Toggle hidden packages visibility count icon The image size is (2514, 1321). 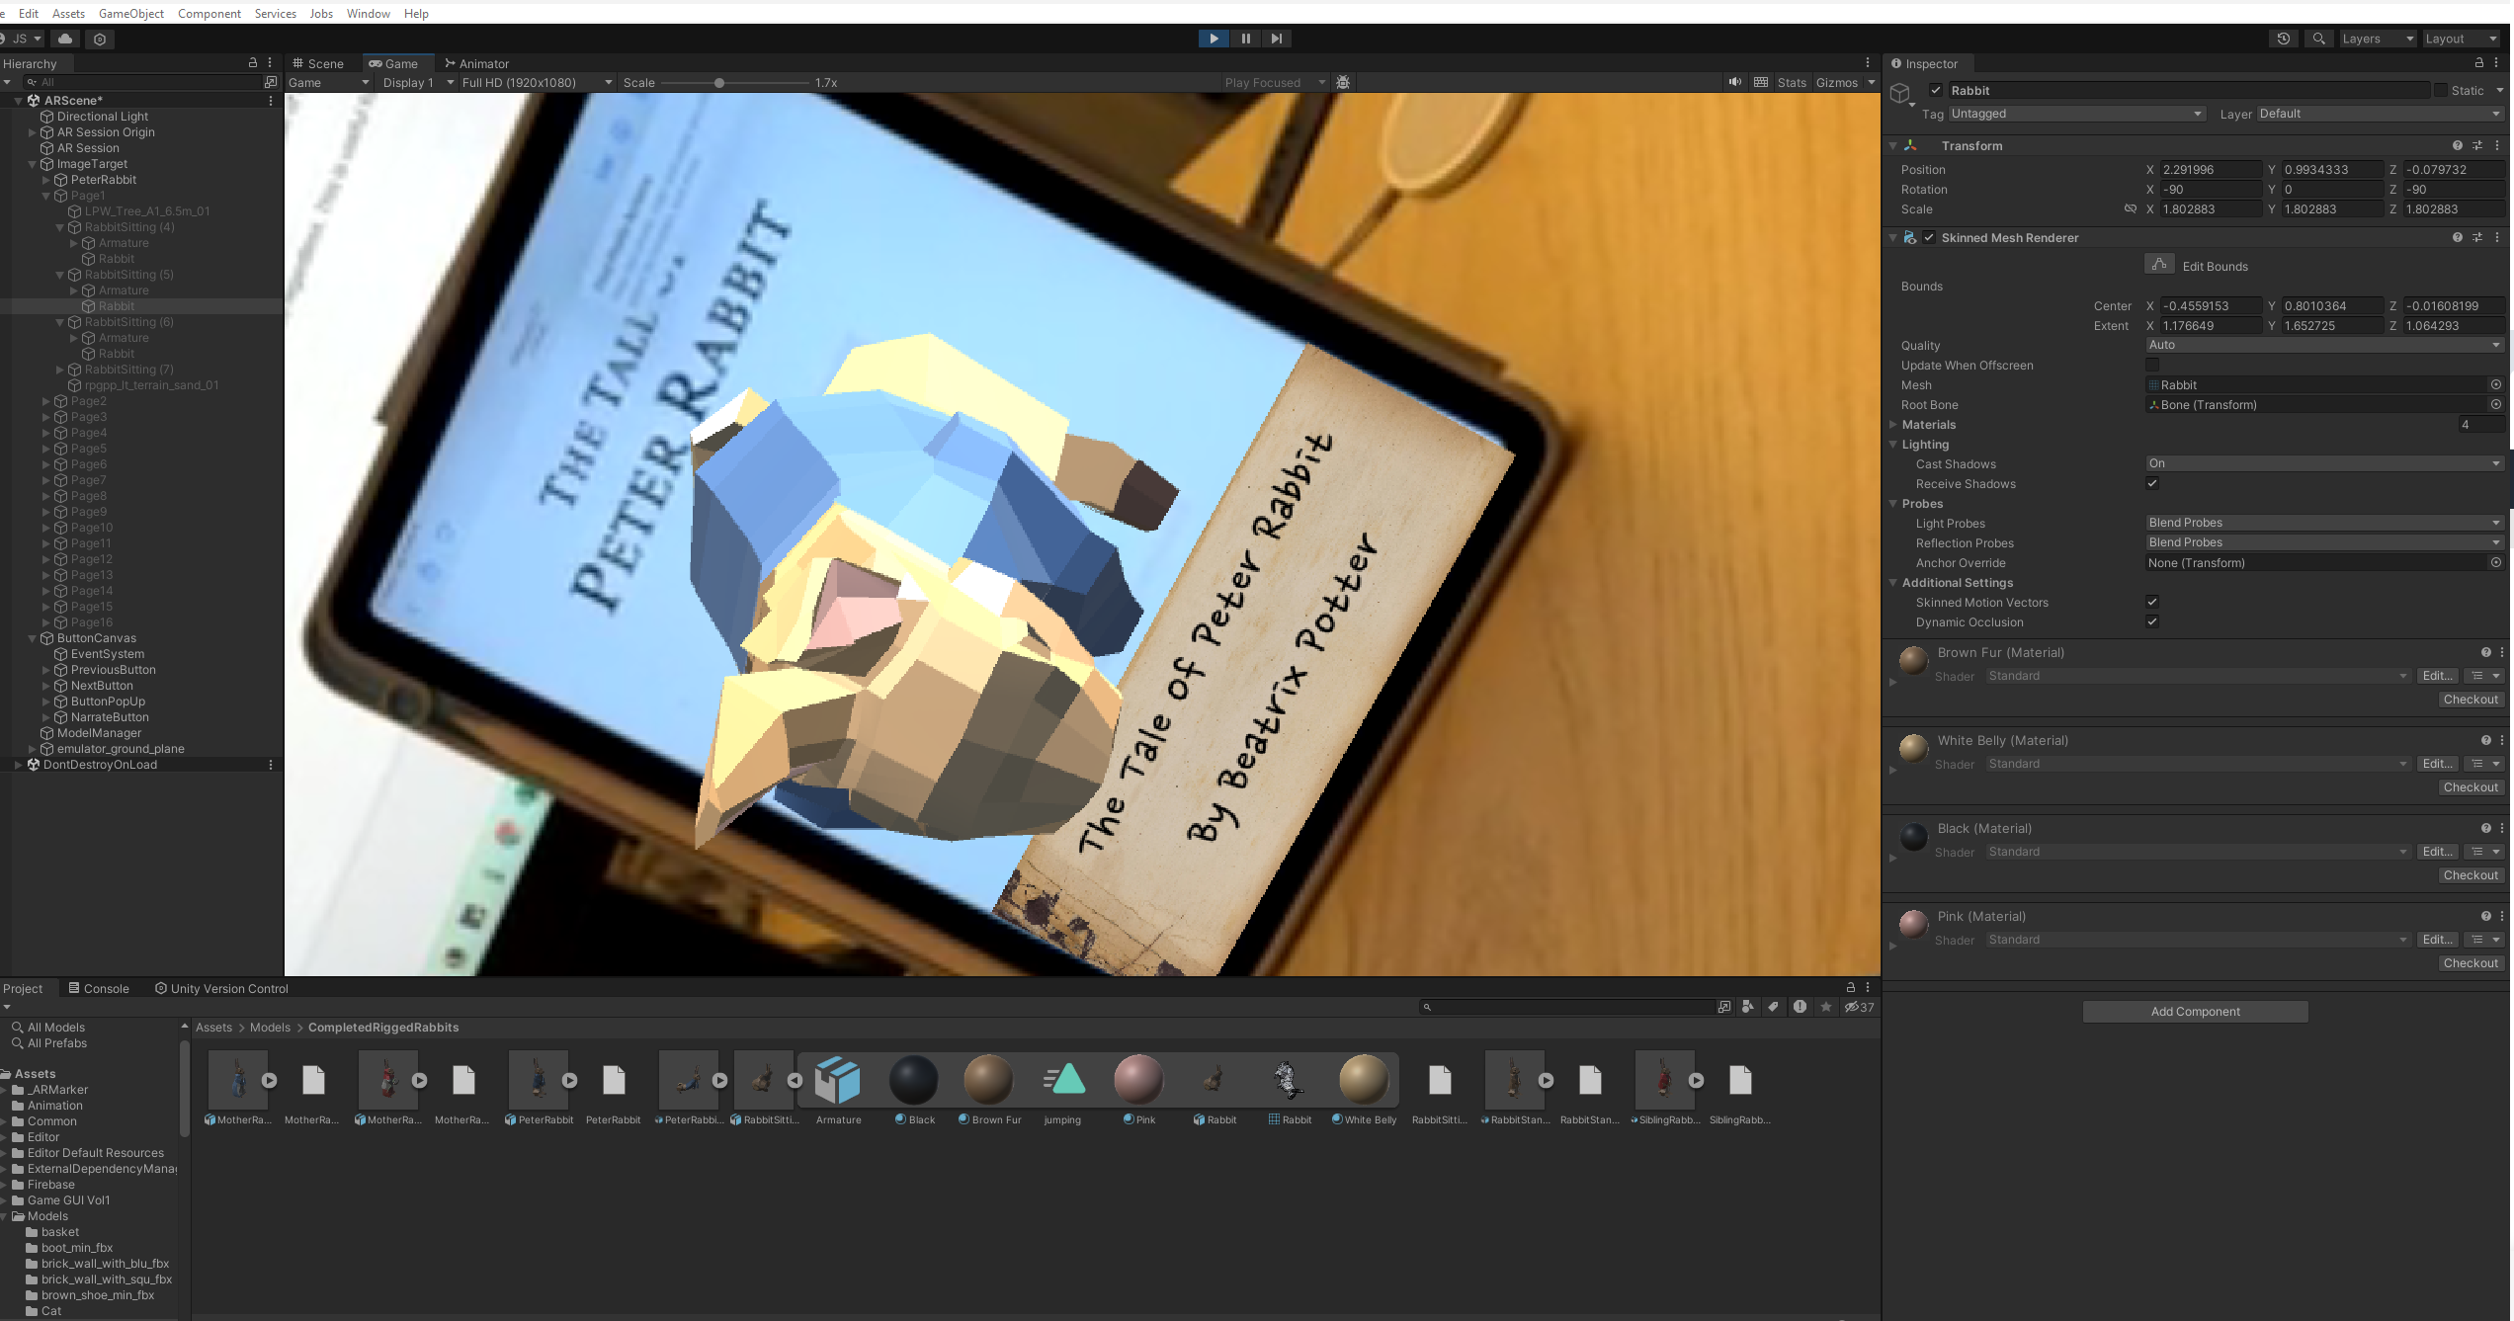coord(1859,1007)
